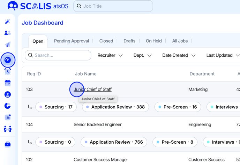Open the candidates people icon

pyautogui.click(x=8, y=33)
